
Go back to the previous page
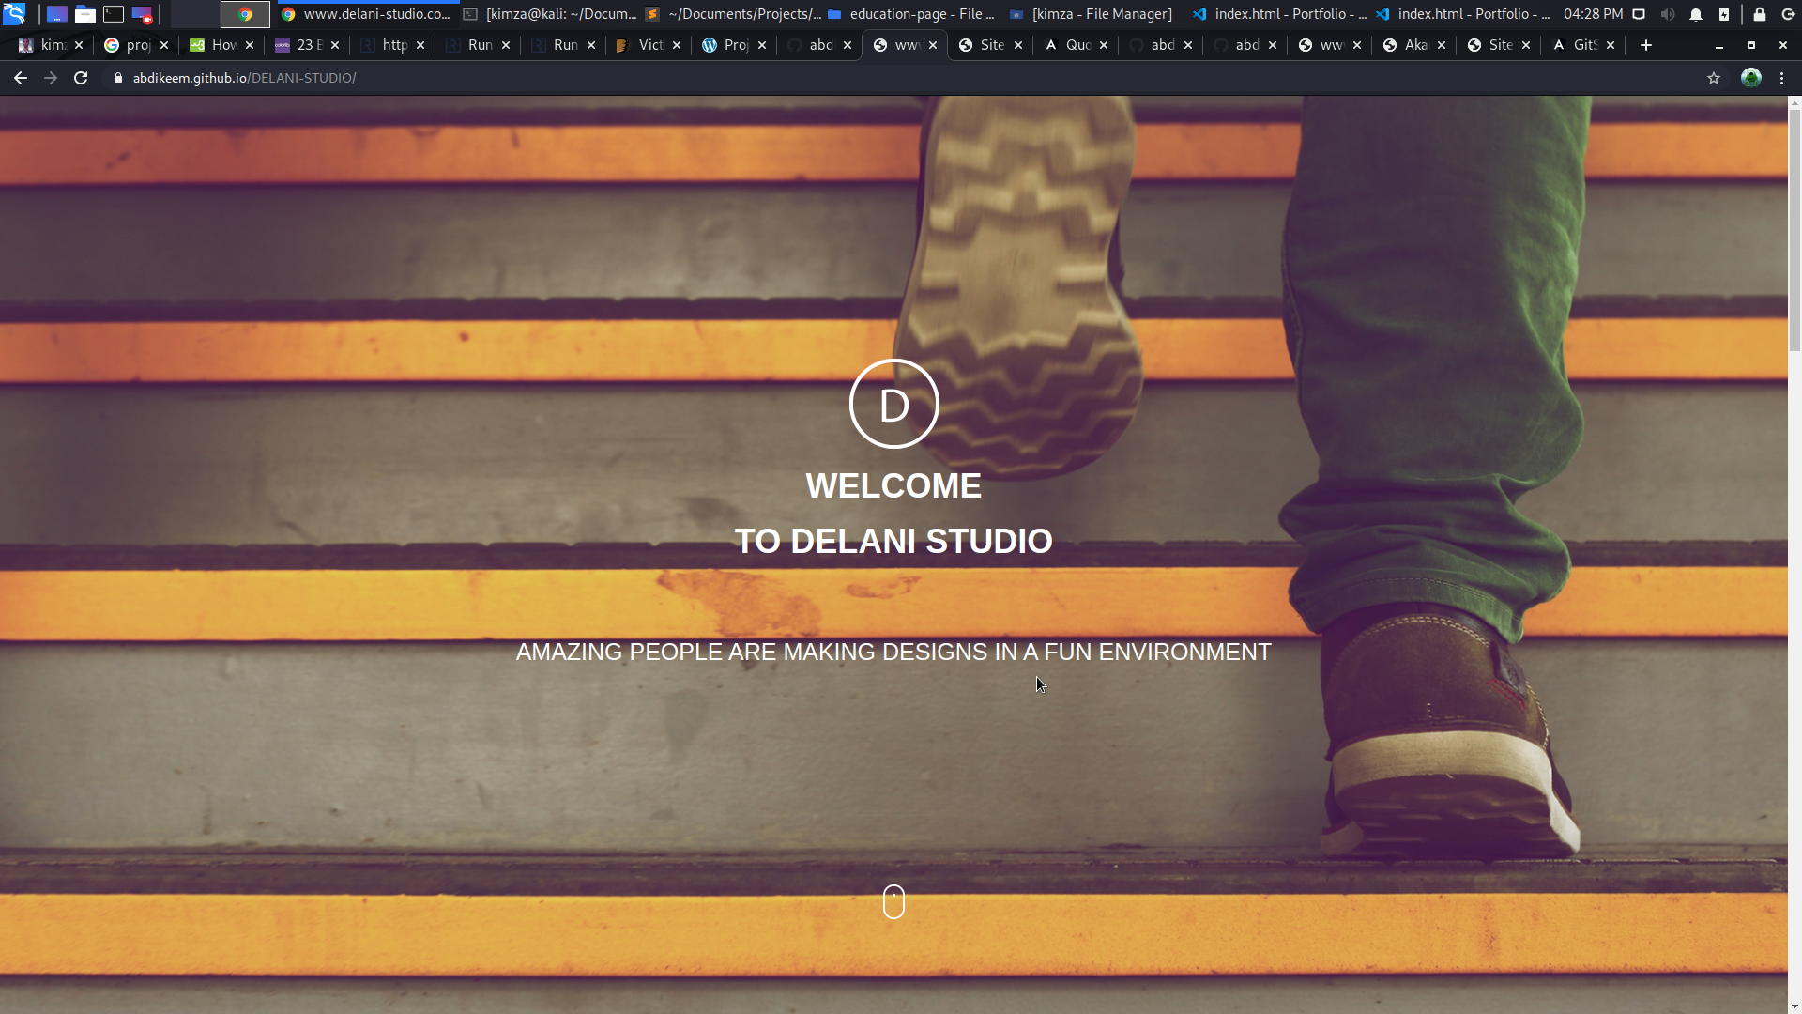(x=21, y=78)
